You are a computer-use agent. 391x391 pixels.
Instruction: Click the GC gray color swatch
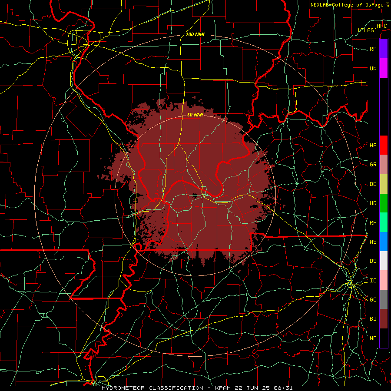coord(384,299)
